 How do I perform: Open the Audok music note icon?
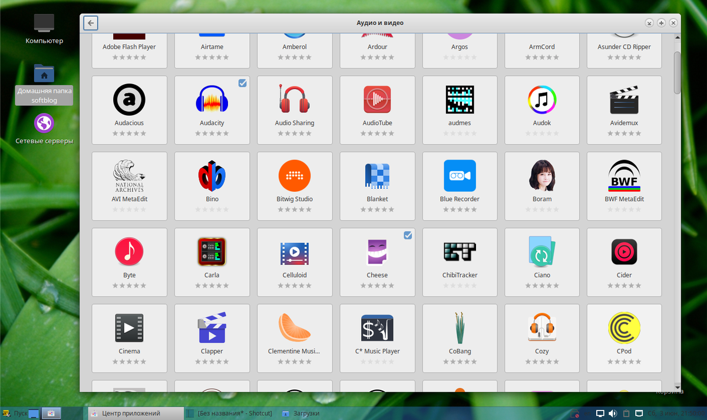[542, 99]
